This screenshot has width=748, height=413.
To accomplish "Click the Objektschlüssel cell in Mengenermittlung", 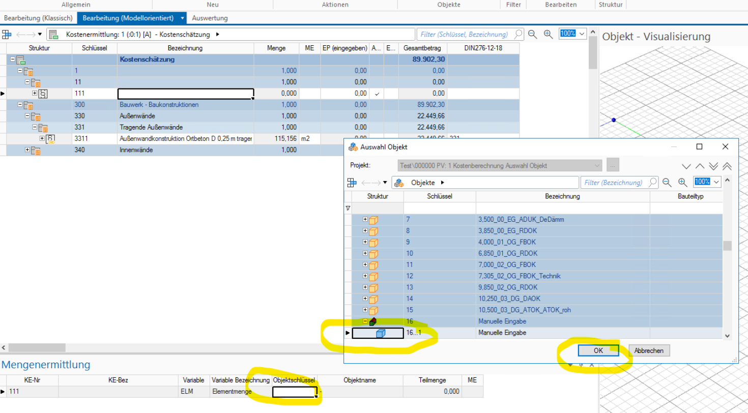I will pos(294,392).
